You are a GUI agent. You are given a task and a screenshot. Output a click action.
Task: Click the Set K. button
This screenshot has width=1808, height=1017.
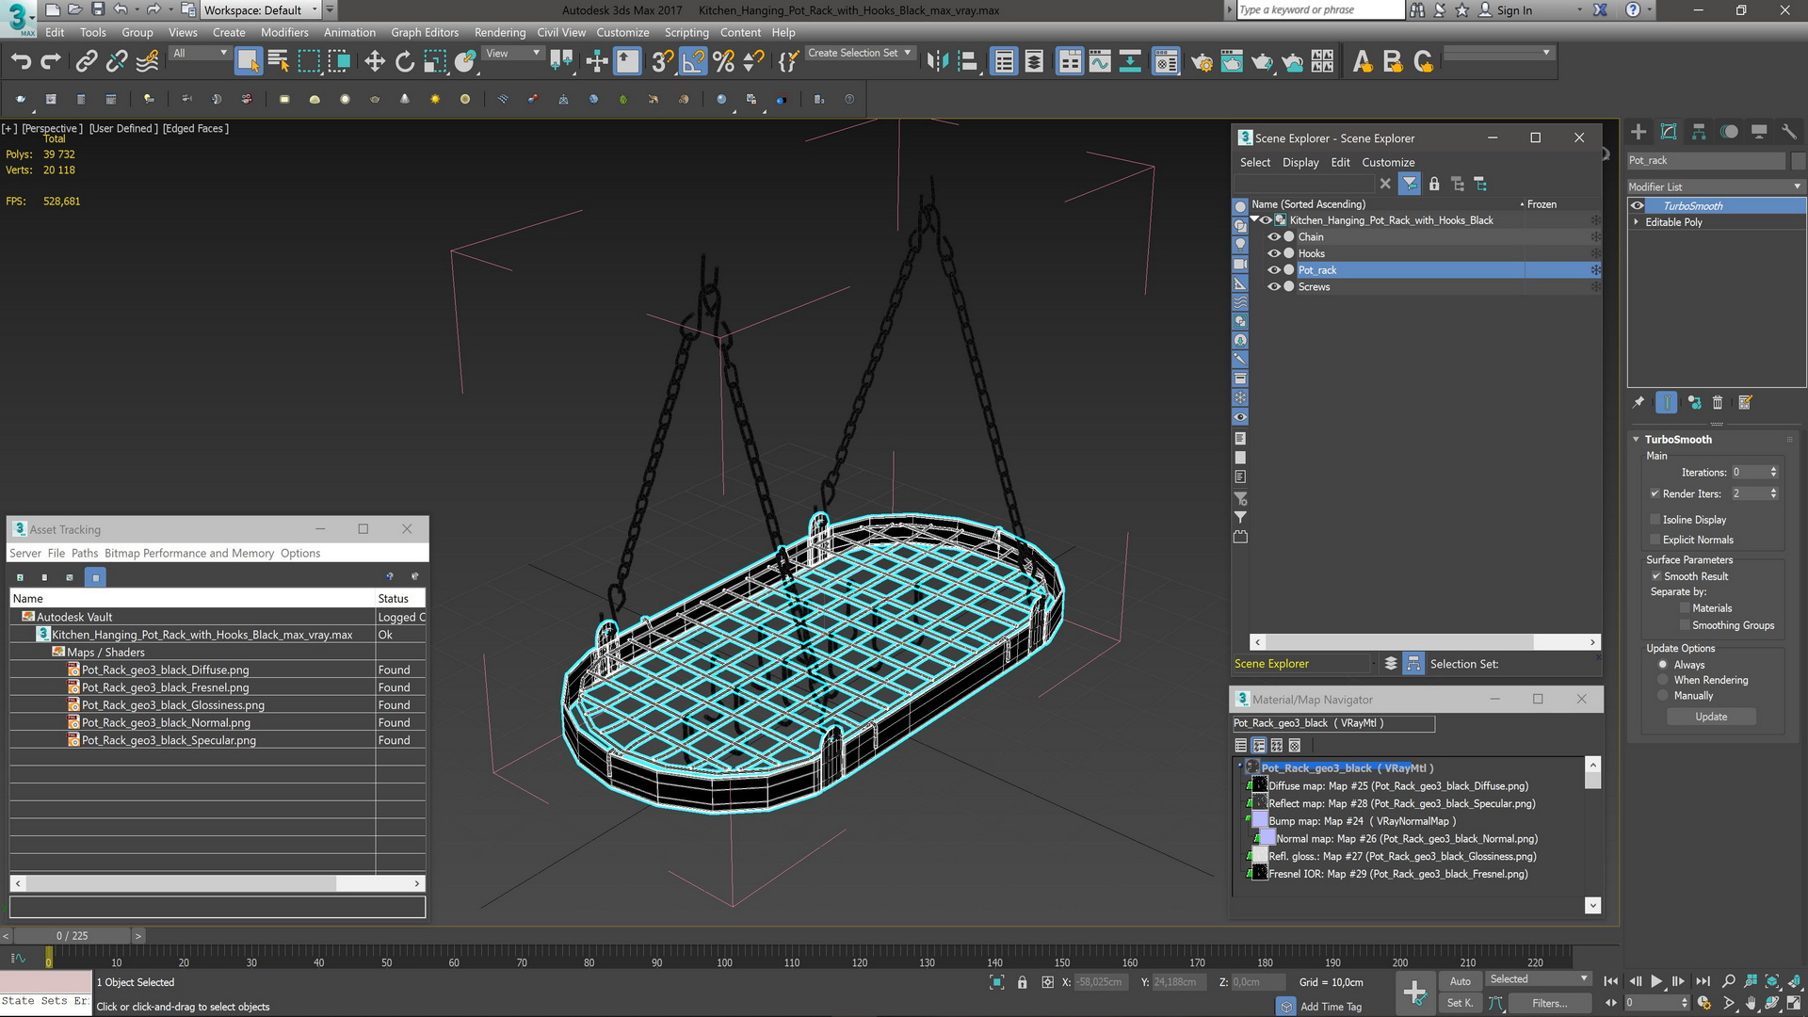(x=1460, y=1004)
